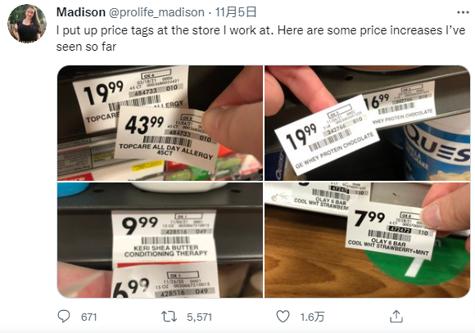Screen dimensions: 475x333
Task: Open the Keri shea butter photo
Action: [x=160, y=240]
